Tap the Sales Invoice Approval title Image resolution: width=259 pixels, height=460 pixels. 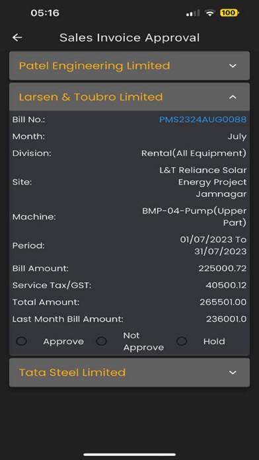[x=129, y=38]
